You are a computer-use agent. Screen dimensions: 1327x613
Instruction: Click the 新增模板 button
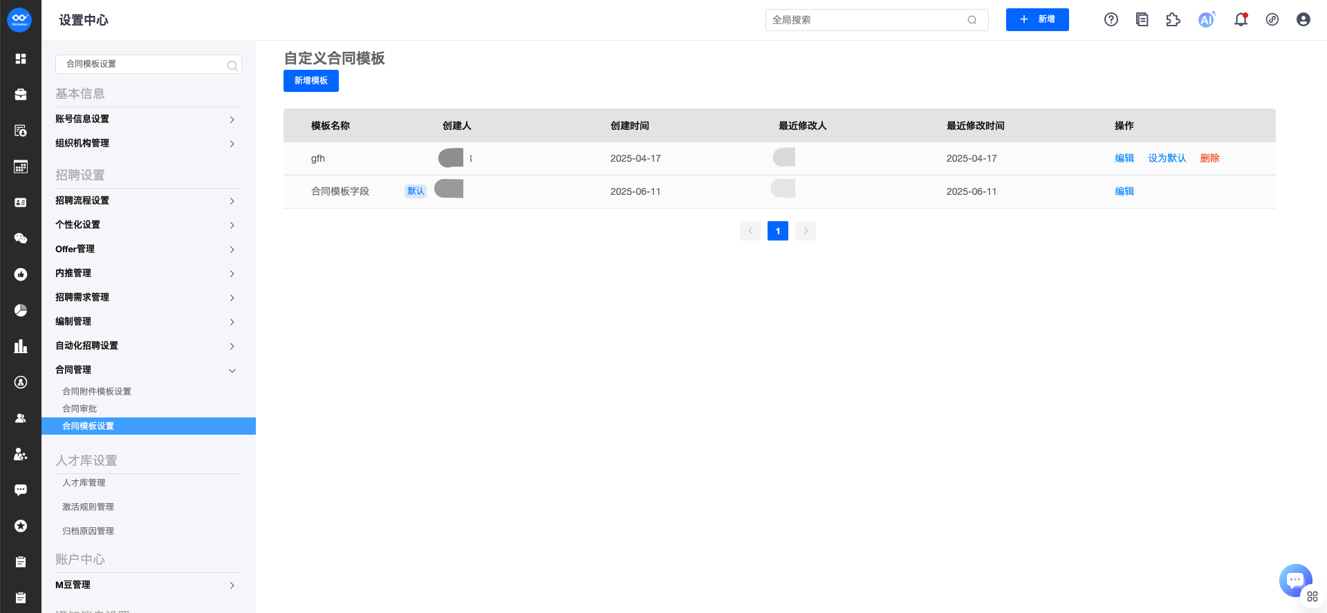tap(311, 81)
